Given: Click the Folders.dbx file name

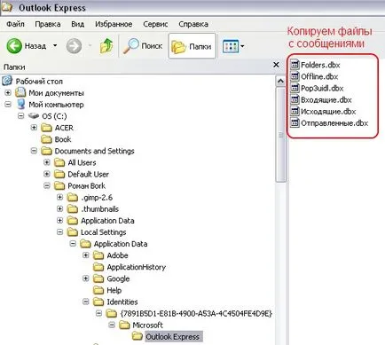Looking at the screenshot, I should [x=320, y=65].
